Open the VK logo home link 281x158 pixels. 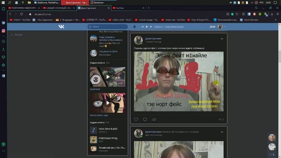pos(61,27)
